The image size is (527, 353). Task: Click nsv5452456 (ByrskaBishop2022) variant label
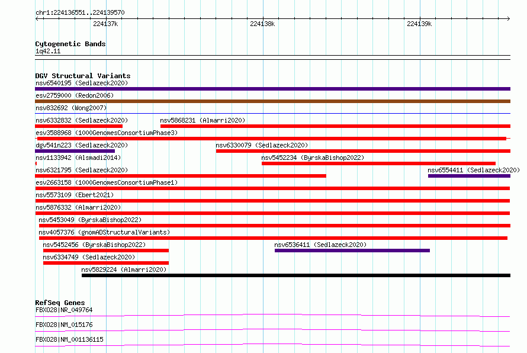(94, 245)
